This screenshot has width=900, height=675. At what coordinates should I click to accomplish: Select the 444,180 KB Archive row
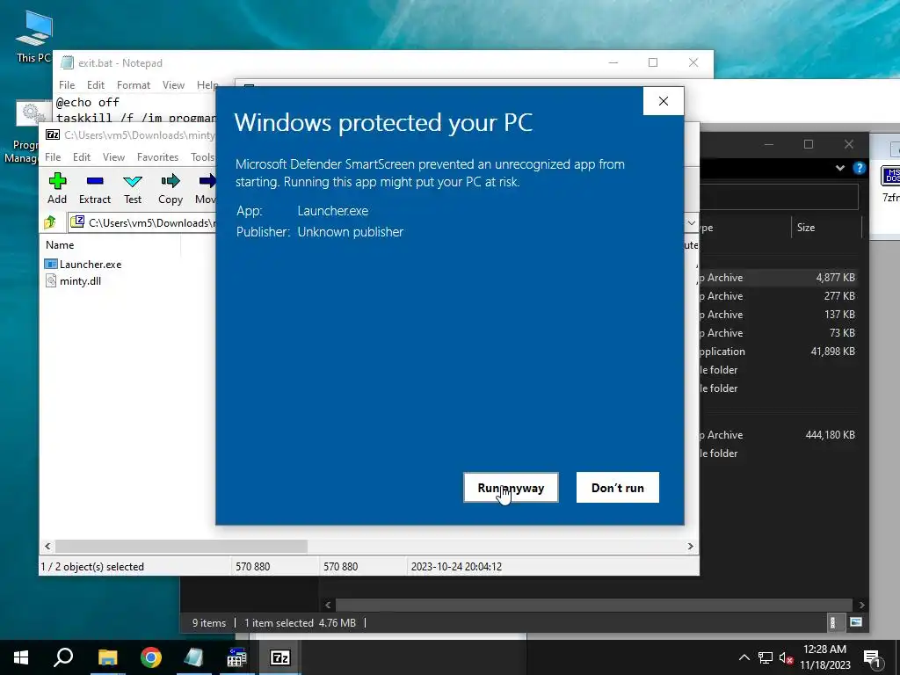click(778, 434)
